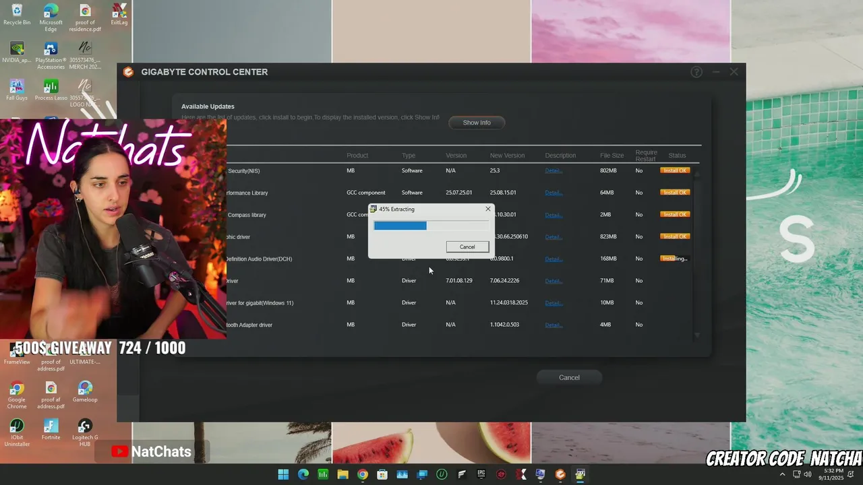This screenshot has width=863, height=485.
Task: Show hidden system tray icons
Action: tap(782, 474)
